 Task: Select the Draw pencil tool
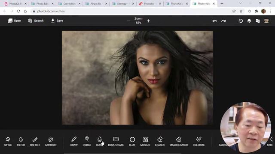pos(74,142)
